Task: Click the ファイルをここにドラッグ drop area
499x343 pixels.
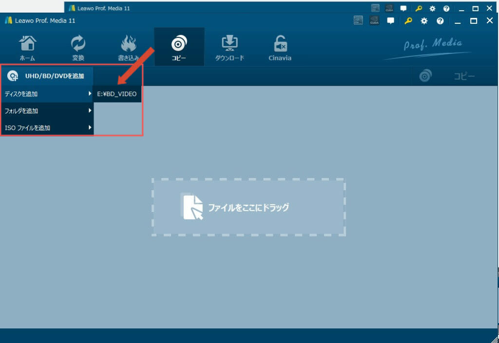Action: (x=249, y=207)
